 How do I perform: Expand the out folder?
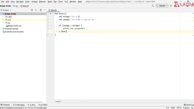[3, 20]
